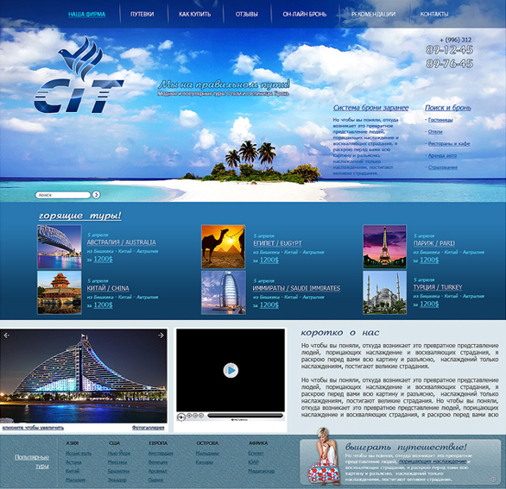Show previous photo with gallery left arrow
Screen dimensions: 506x489
click(x=6, y=335)
